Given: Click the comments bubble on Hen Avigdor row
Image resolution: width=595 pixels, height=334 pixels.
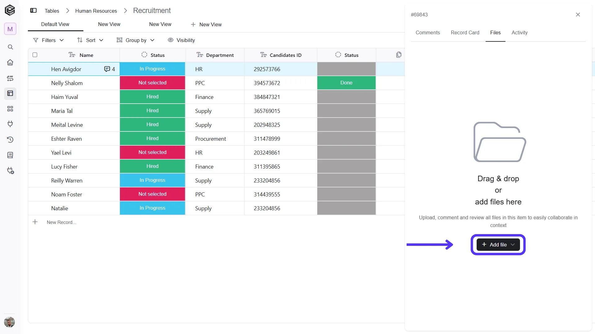Looking at the screenshot, I should coord(109,69).
